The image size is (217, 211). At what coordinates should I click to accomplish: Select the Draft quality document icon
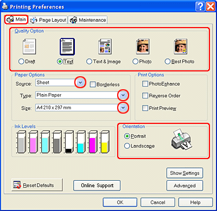pos(29,47)
